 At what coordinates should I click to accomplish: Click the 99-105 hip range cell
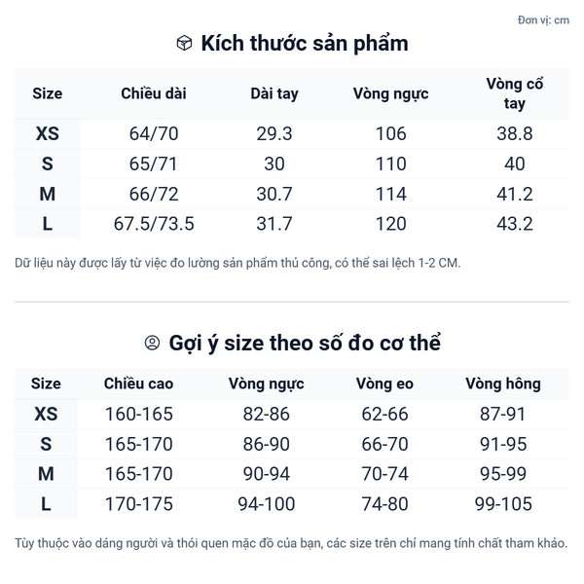click(502, 505)
